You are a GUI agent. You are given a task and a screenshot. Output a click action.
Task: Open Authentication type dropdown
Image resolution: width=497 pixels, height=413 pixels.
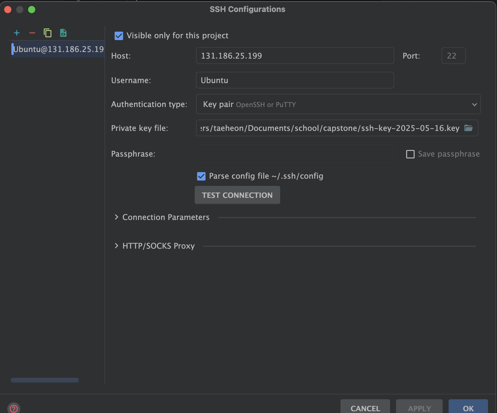[x=338, y=104]
